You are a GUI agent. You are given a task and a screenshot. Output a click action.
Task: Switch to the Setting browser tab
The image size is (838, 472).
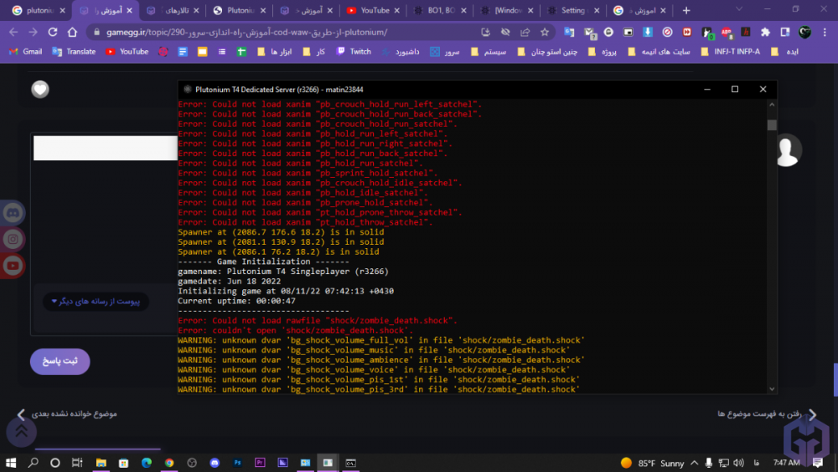pyautogui.click(x=572, y=11)
